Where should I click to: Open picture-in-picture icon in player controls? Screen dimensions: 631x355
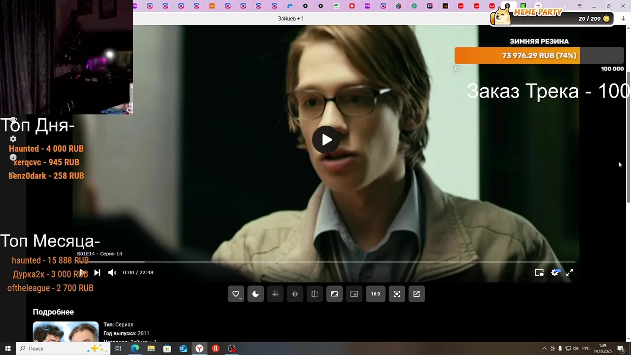[x=539, y=272]
